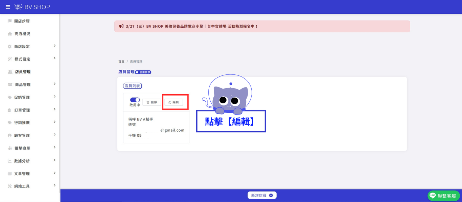Viewport: 462px width, 202px height.
Task: Expand the 顧客管理 chevron
Action: pyautogui.click(x=54, y=135)
